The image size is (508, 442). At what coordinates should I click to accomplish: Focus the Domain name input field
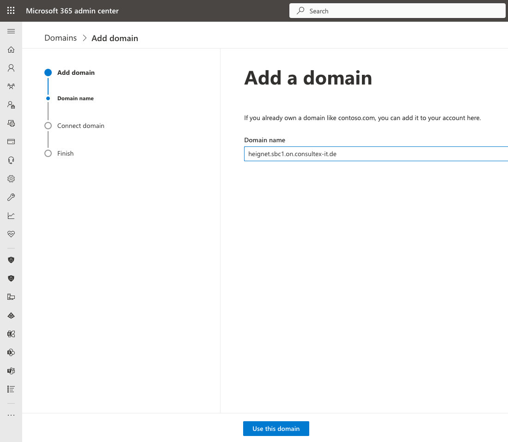pyautogui.click(x=376, y=154)
